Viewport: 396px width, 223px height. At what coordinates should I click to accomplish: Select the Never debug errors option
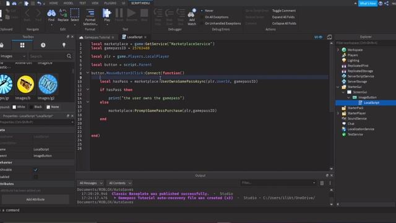click(x=202, y=11)
